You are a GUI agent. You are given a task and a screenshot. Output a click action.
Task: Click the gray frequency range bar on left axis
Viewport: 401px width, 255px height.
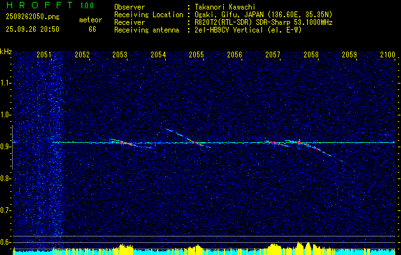pos(13,147)
